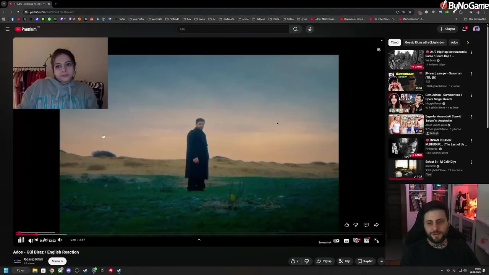
Task: Open options for Sokrat St İyi Gelir Diye
Action: coord(471,162)
